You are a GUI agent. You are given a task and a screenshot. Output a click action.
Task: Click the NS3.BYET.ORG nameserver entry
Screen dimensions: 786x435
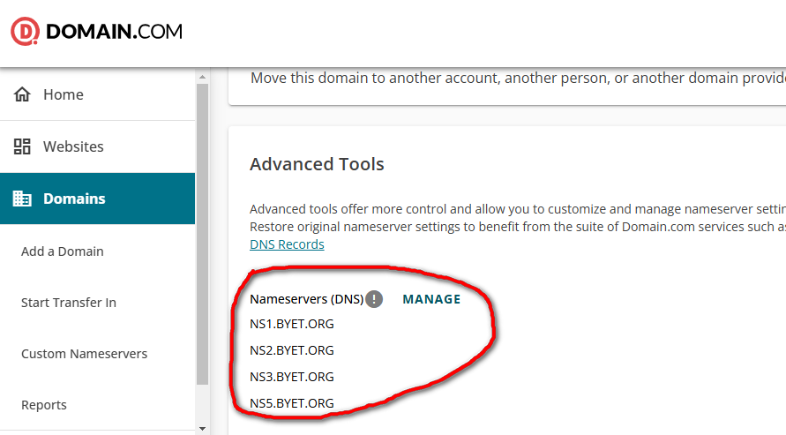point(292,377)
